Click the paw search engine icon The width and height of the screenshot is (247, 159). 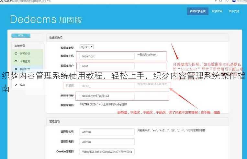234,1
